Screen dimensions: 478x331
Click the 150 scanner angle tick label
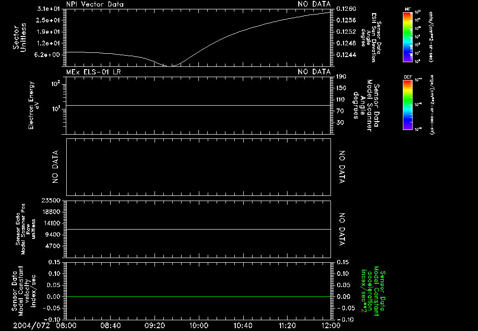[x=341, y=88]
